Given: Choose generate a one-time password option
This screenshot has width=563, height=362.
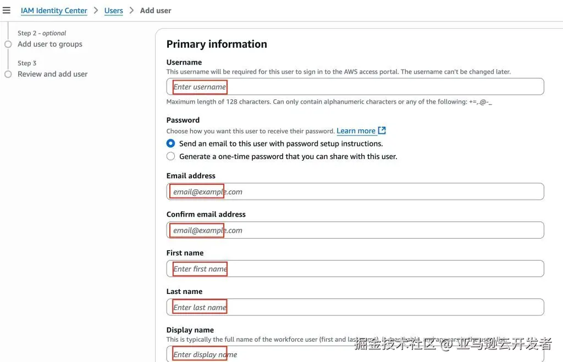Looking at the screenshot, I should click(x=171, y=156).
